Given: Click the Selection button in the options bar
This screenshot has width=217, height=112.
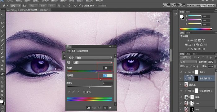Looking at the screenshot, I should [33, 6].
